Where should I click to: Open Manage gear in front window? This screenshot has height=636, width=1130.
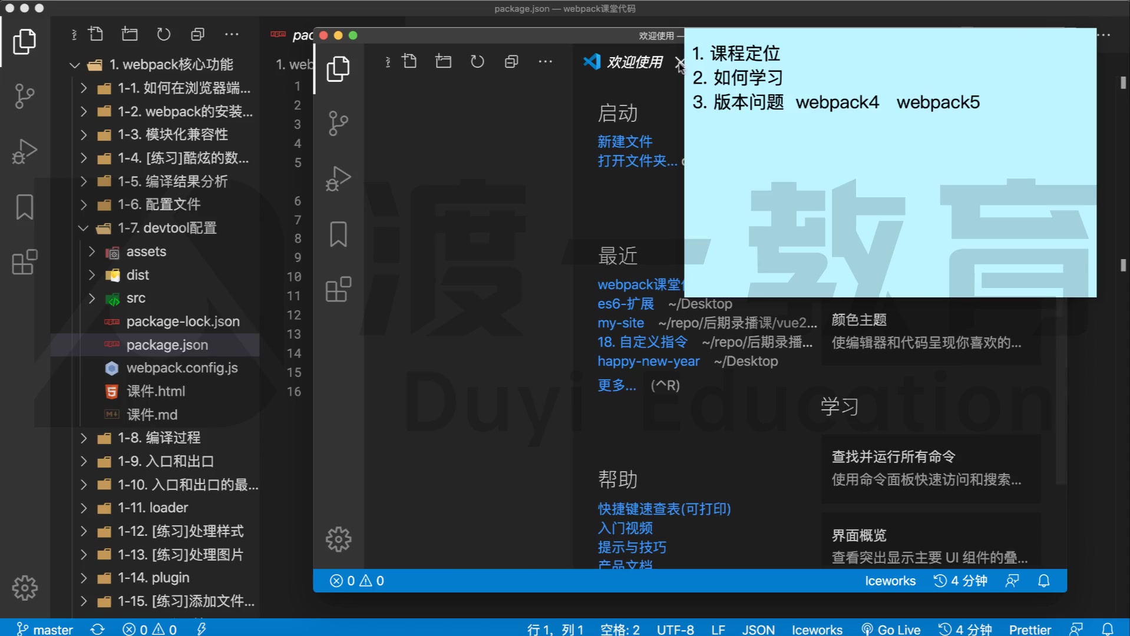[x=338, y=539]
